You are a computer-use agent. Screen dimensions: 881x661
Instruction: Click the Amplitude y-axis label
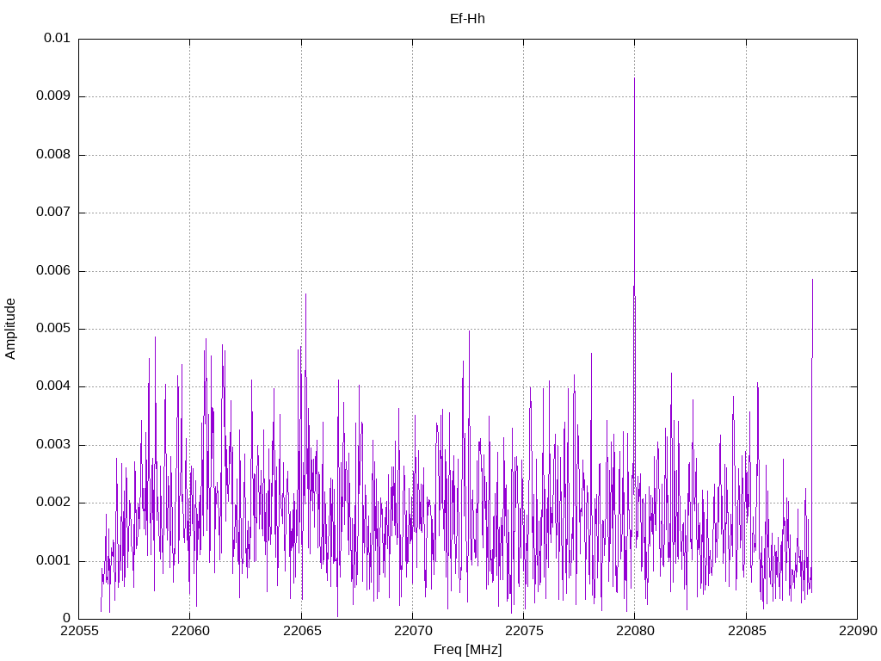[x=10, y=328]
